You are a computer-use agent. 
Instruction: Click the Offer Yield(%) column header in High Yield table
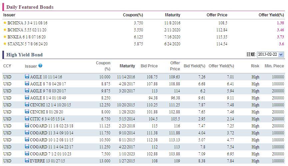221,66
